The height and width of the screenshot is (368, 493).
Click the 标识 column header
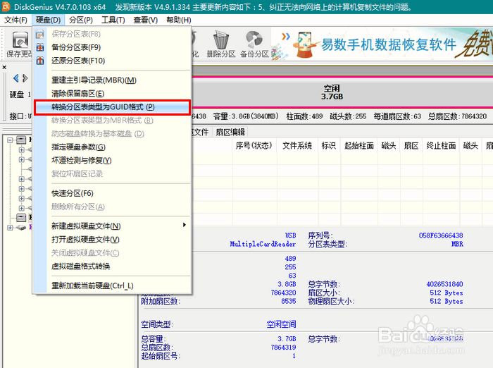click(x=329, y=145)
